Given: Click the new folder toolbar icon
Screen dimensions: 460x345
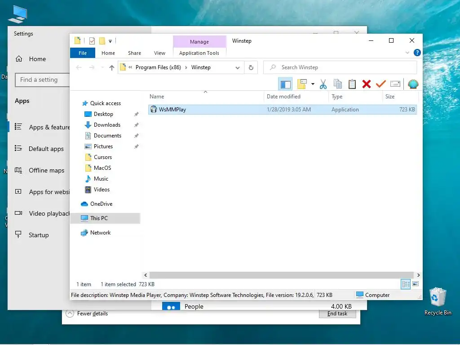Looking at the screenshot, I should 302,84.
